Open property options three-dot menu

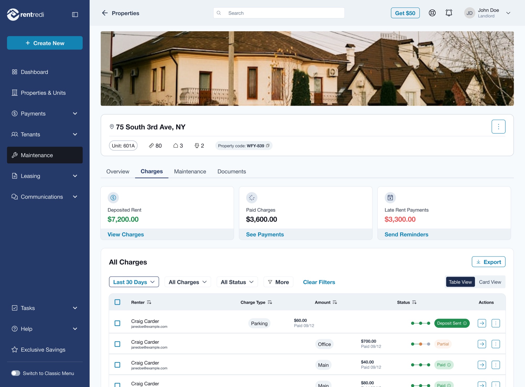pos(498,127)
